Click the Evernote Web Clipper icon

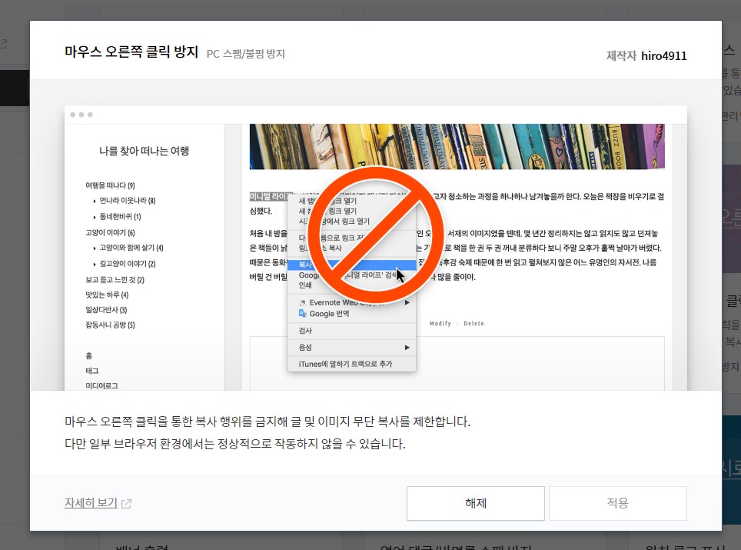pyautogui.click(x=304, y=302)
